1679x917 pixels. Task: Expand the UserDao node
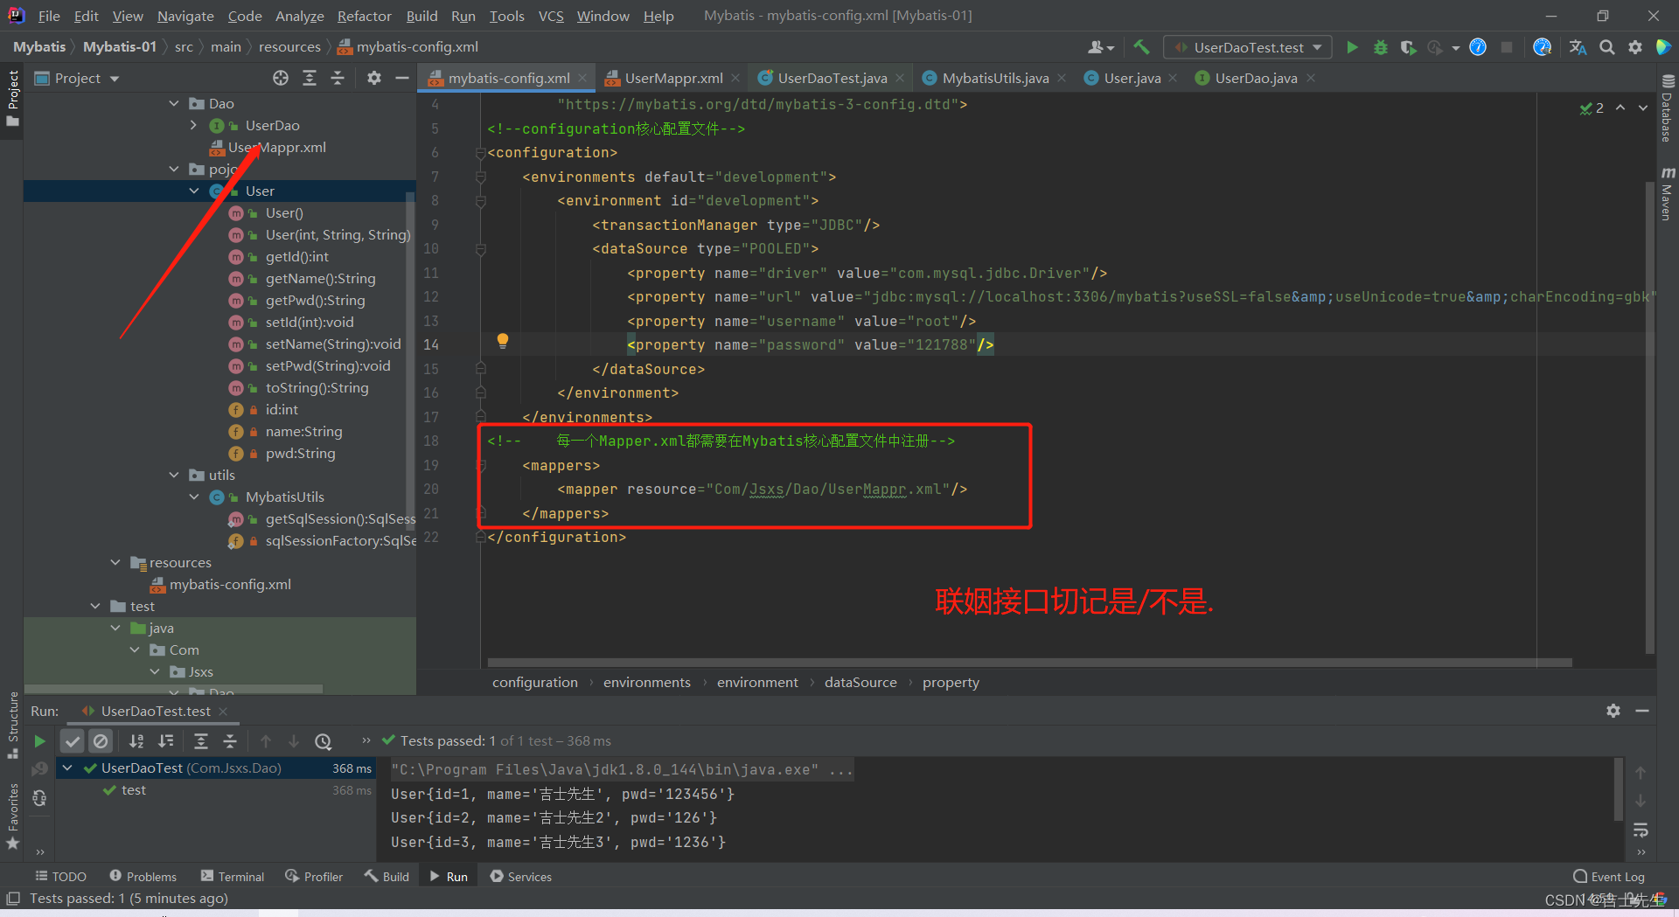(193, 125)
